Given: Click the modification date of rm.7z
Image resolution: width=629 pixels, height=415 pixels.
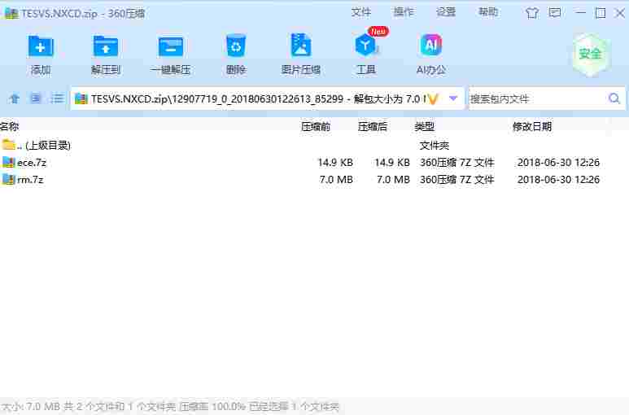Looking at the screenshot, I should [x=558, y=180].
